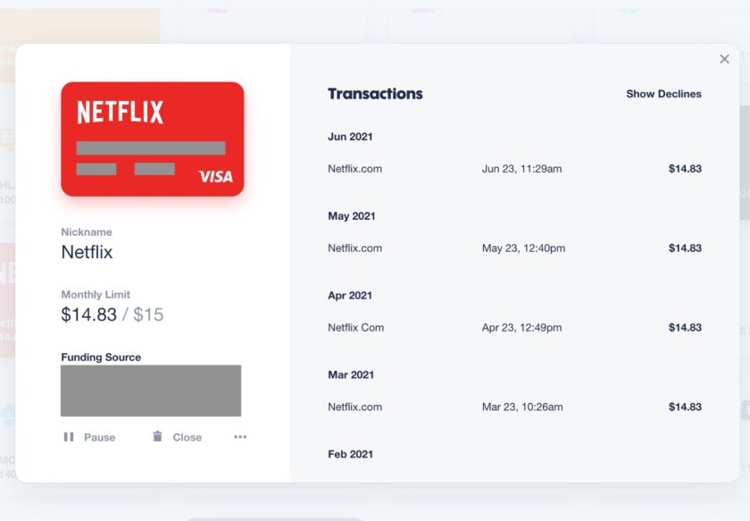
Task: Click the redacted card number bar
Action: [151, 148]
